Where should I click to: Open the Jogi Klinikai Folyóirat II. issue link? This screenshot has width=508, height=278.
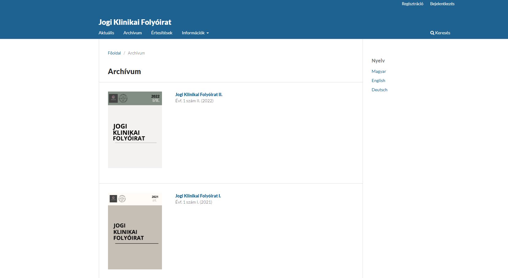(x=199, y=95)
